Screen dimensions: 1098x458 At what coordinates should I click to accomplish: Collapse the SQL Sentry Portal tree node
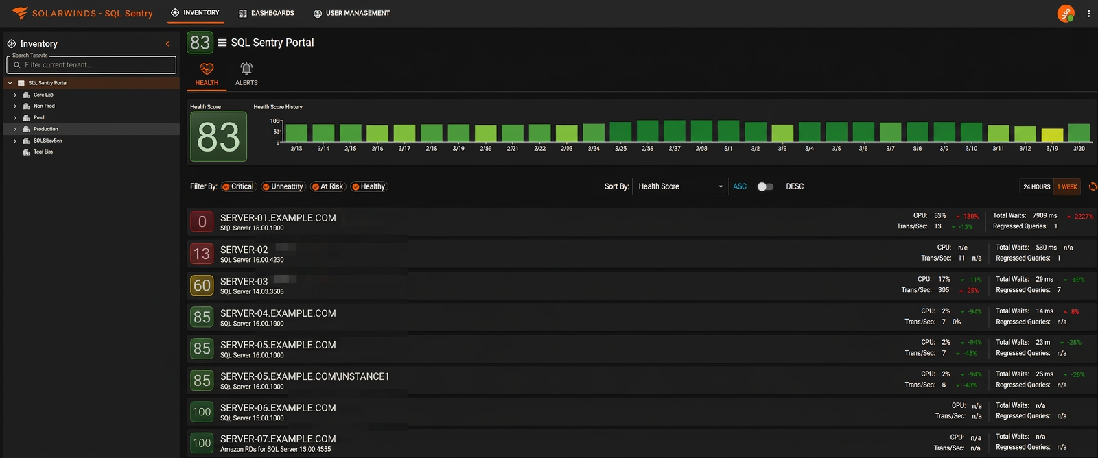point(10,83)
